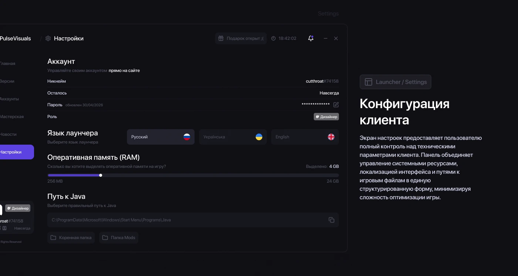The image size is (518, 276).
Task: Click the UK flag icon
Action: click(x=331, y=137)
